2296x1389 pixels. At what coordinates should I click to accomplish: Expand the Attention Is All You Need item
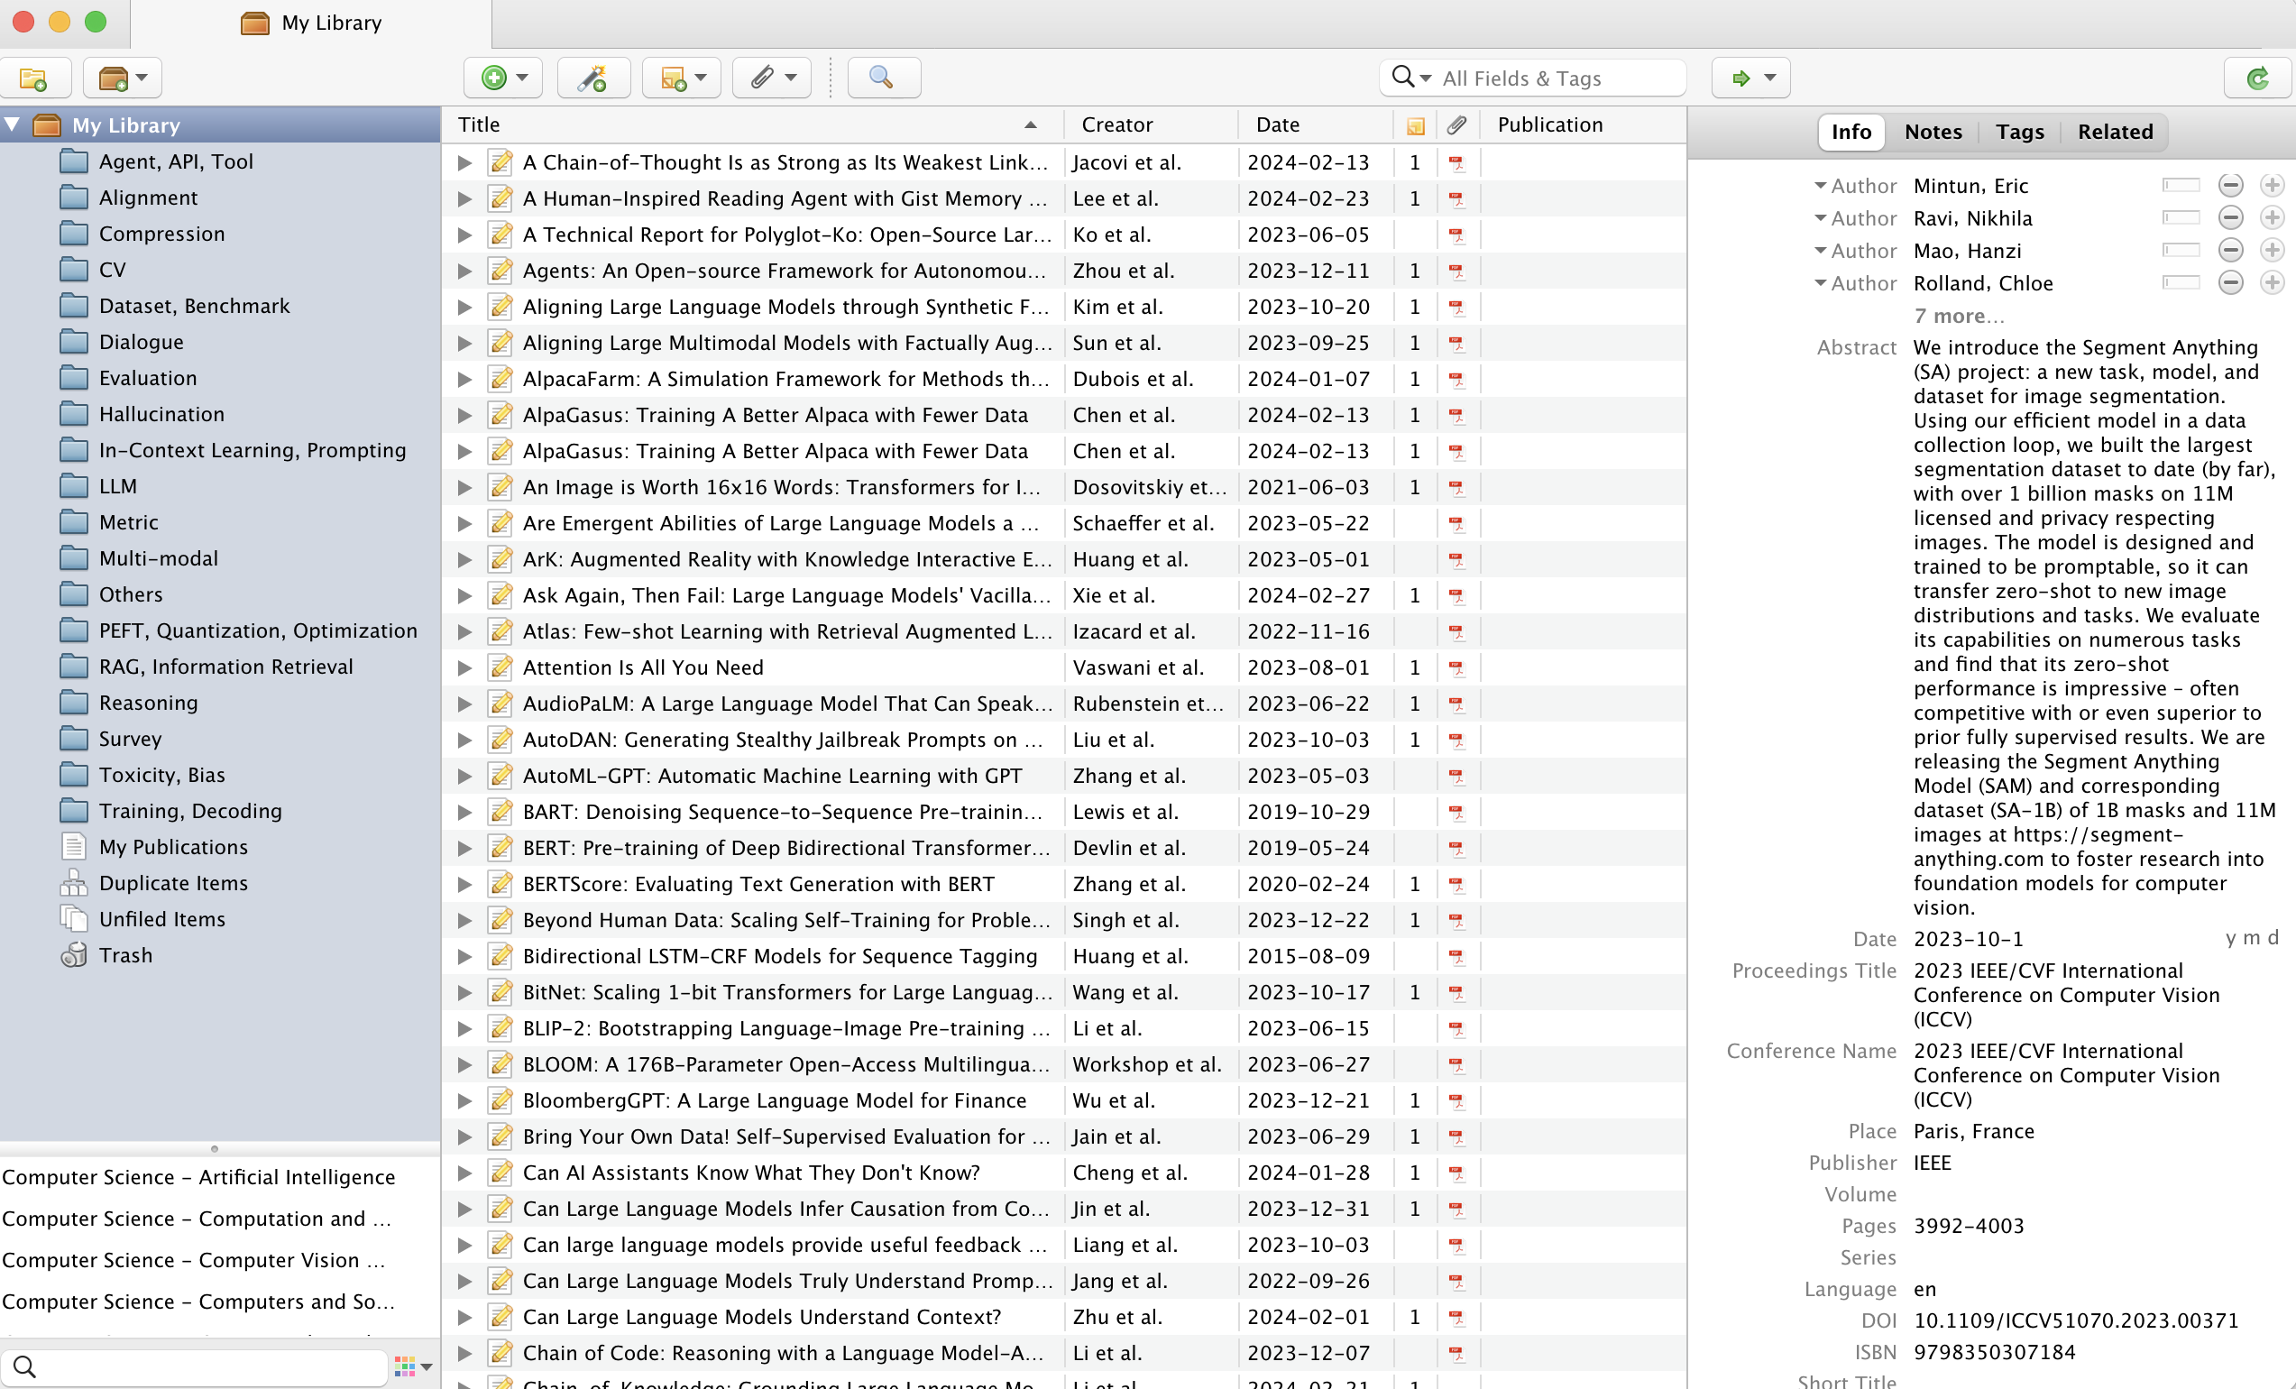(x=464, y=667)
